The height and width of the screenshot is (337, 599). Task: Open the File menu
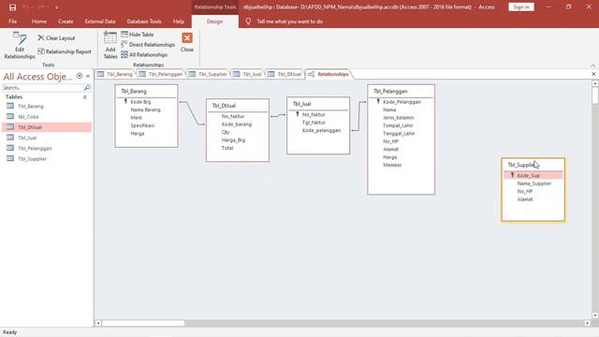[12, 22]
